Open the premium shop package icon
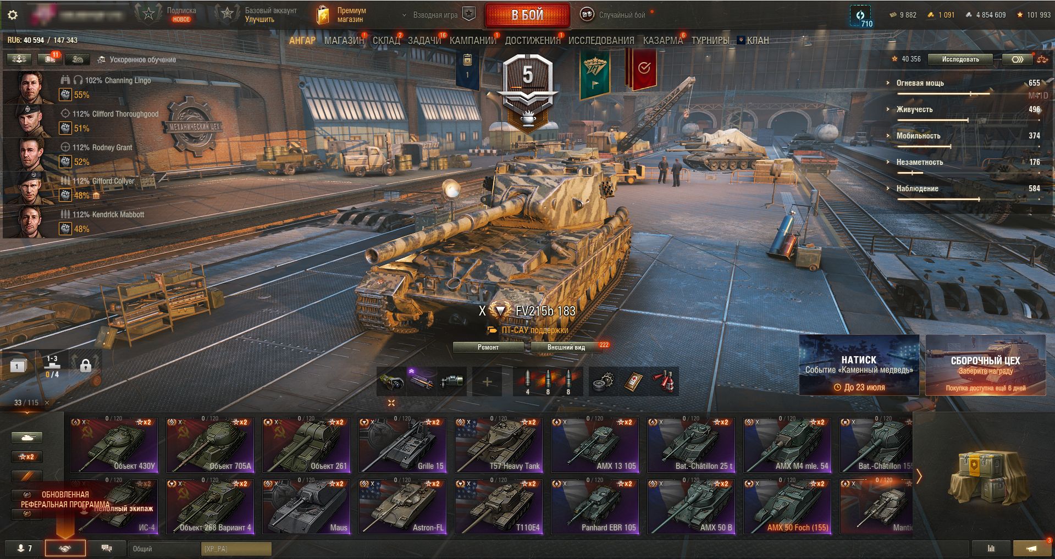Image resolution: width=1055 pixels, height=559 pixels. (x=323, y=15)
